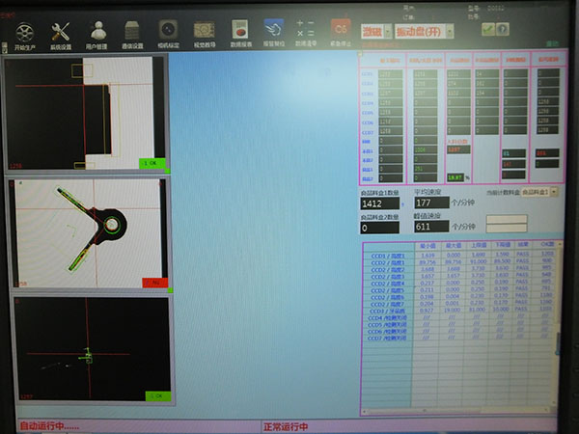
Task: Toggle the green OK status on top camera view
Action: point(152,163)
